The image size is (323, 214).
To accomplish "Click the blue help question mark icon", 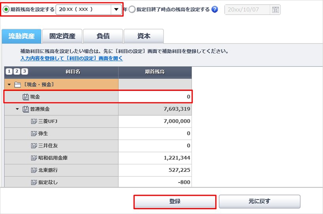I will 215,9.
